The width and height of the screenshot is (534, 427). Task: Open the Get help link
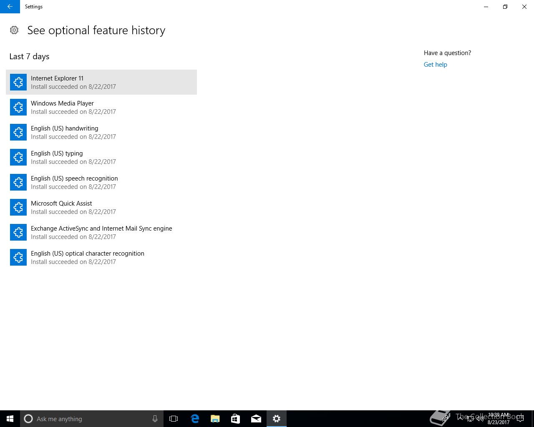point(435,65)
